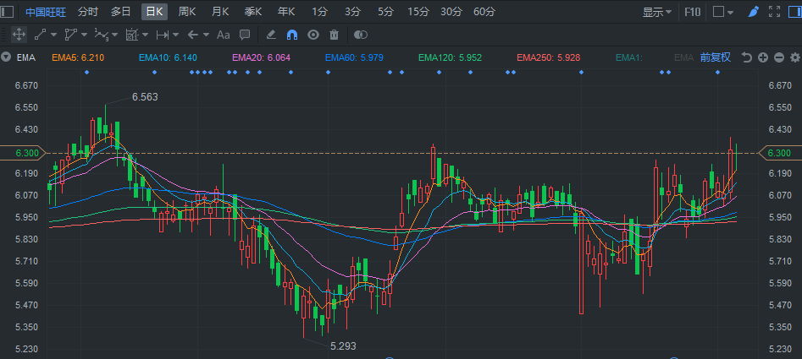802x359 pixels.
Task: Open the Gann box tool dropdown arrow
Action: pos(146,35)
